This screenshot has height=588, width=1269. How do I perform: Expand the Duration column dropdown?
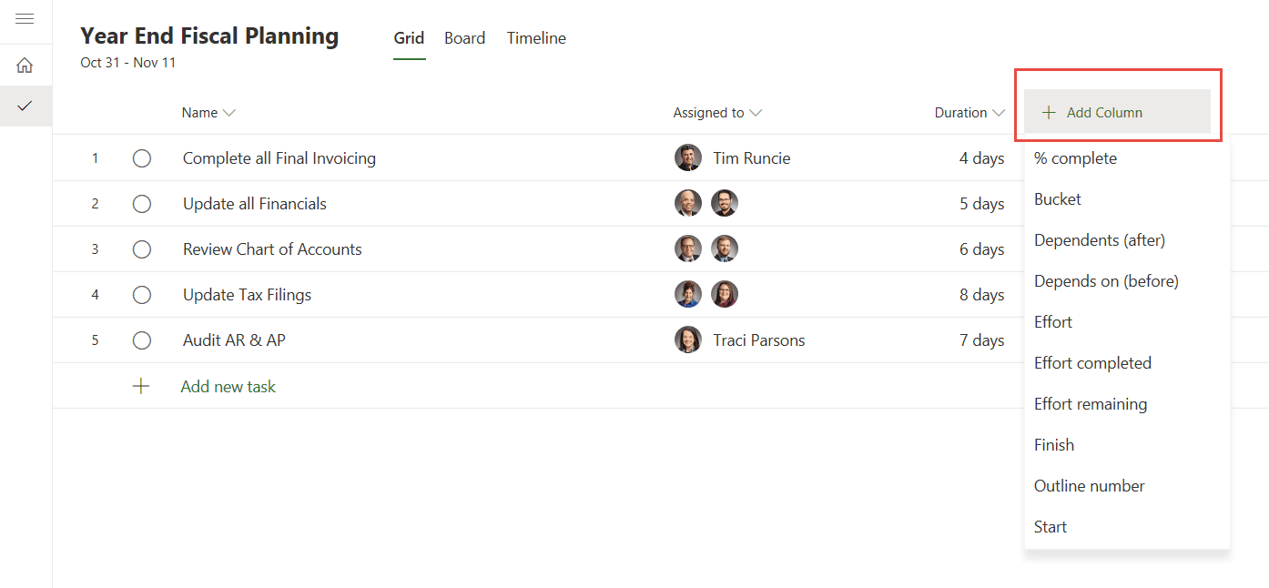pyautogui.click(x=999, y=113)
